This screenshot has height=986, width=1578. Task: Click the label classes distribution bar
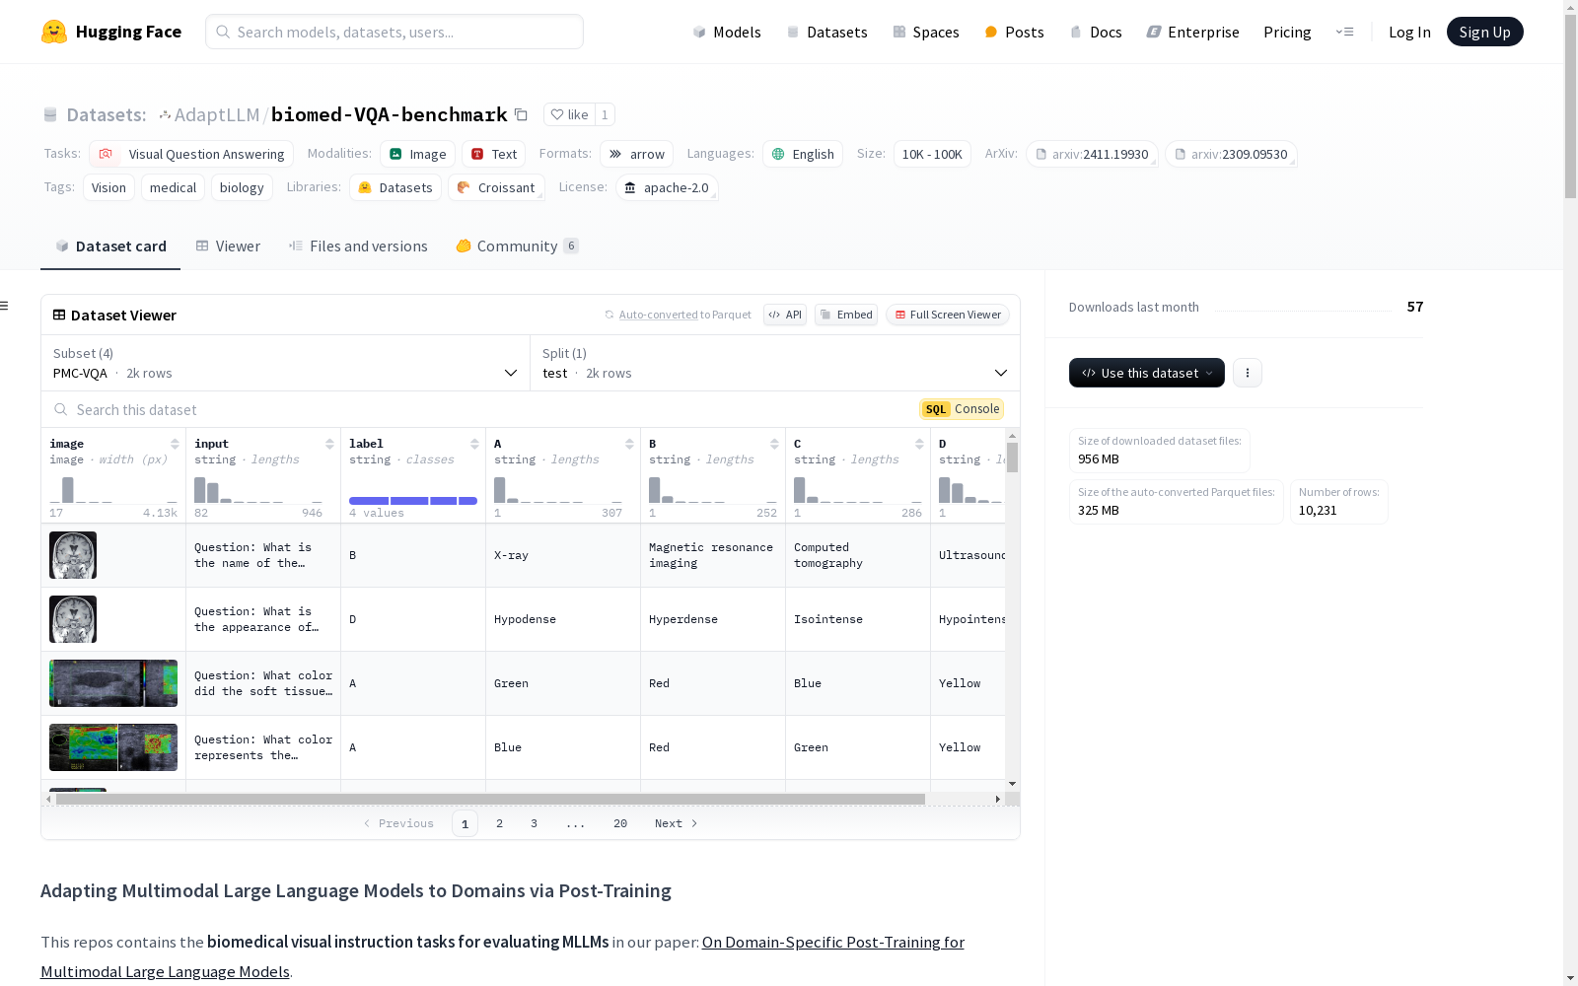(413, 501)
